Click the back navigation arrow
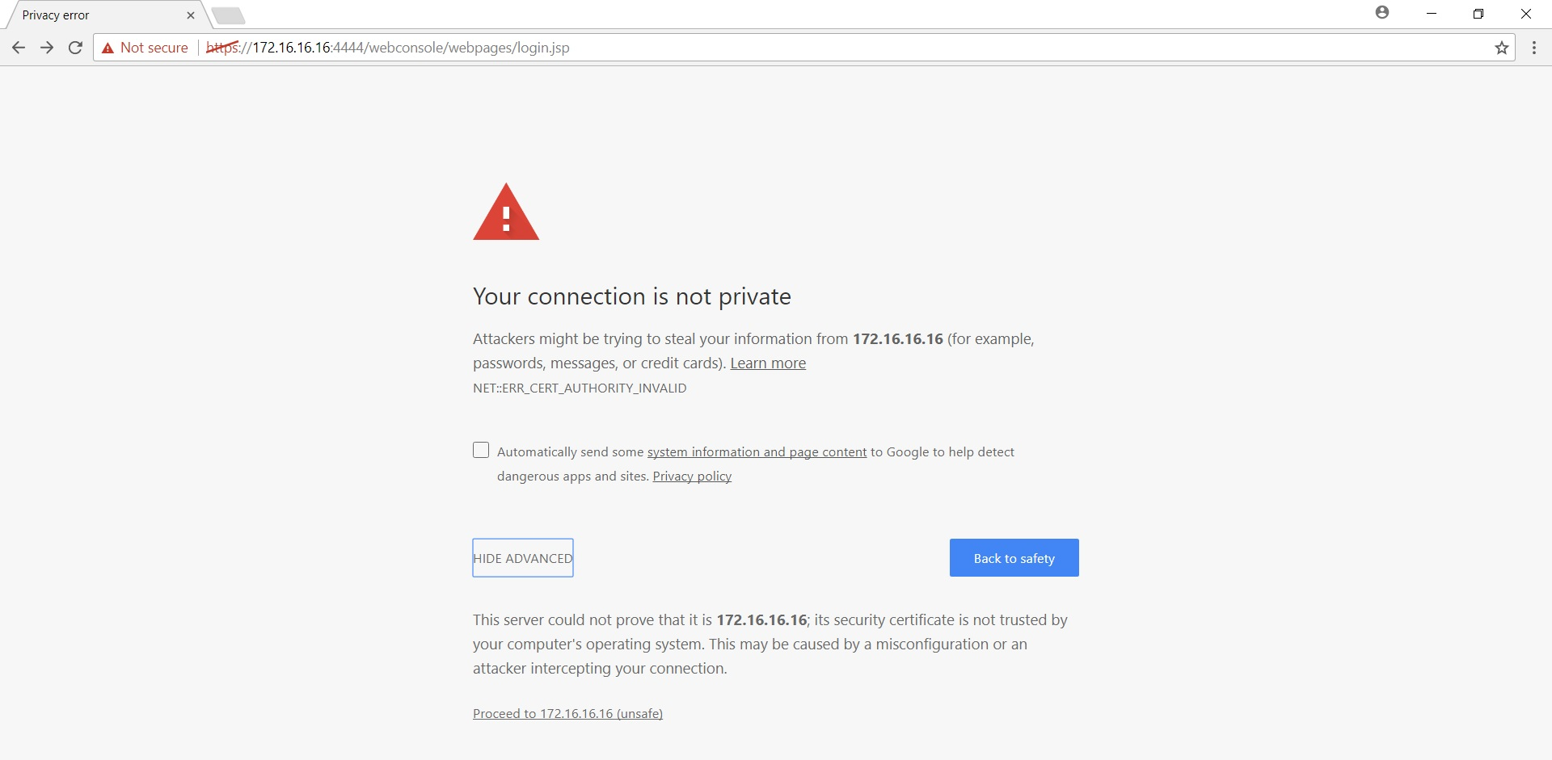 (18, 48)
